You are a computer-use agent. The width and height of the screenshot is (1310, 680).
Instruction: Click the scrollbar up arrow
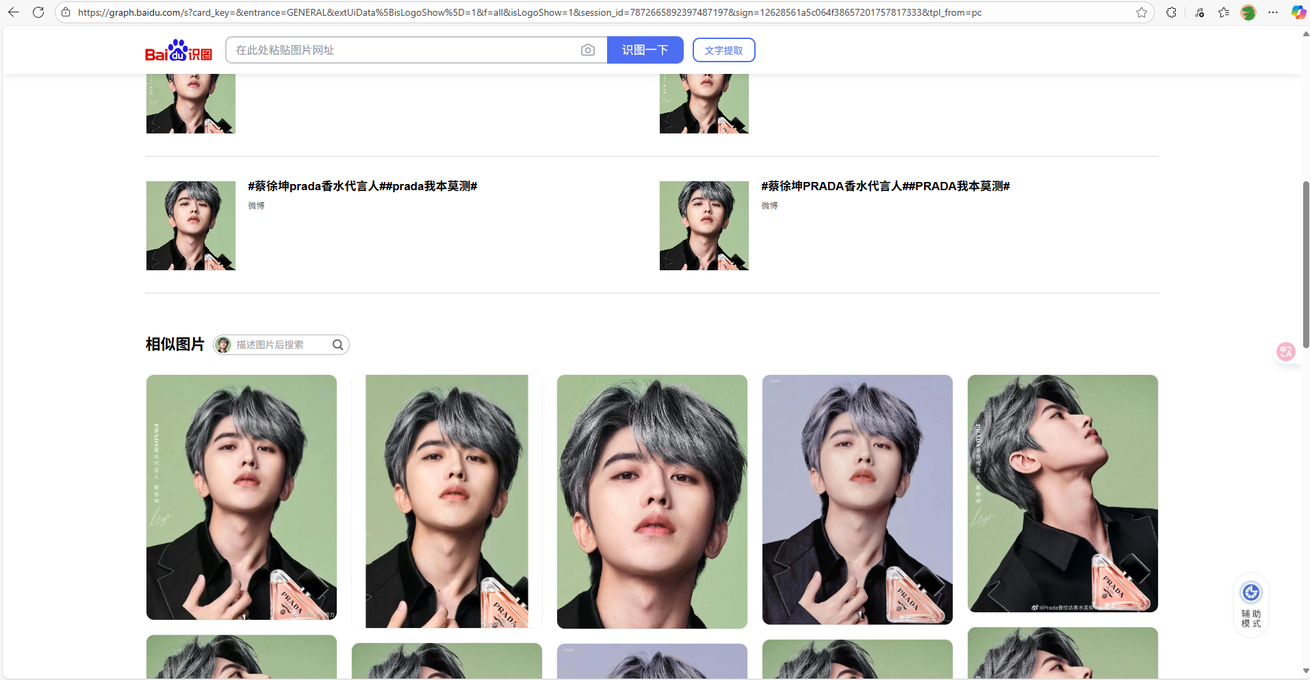point(1306,34)
